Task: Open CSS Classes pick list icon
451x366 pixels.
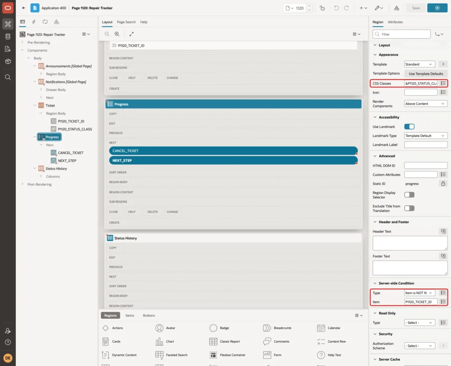Action: 443,83
